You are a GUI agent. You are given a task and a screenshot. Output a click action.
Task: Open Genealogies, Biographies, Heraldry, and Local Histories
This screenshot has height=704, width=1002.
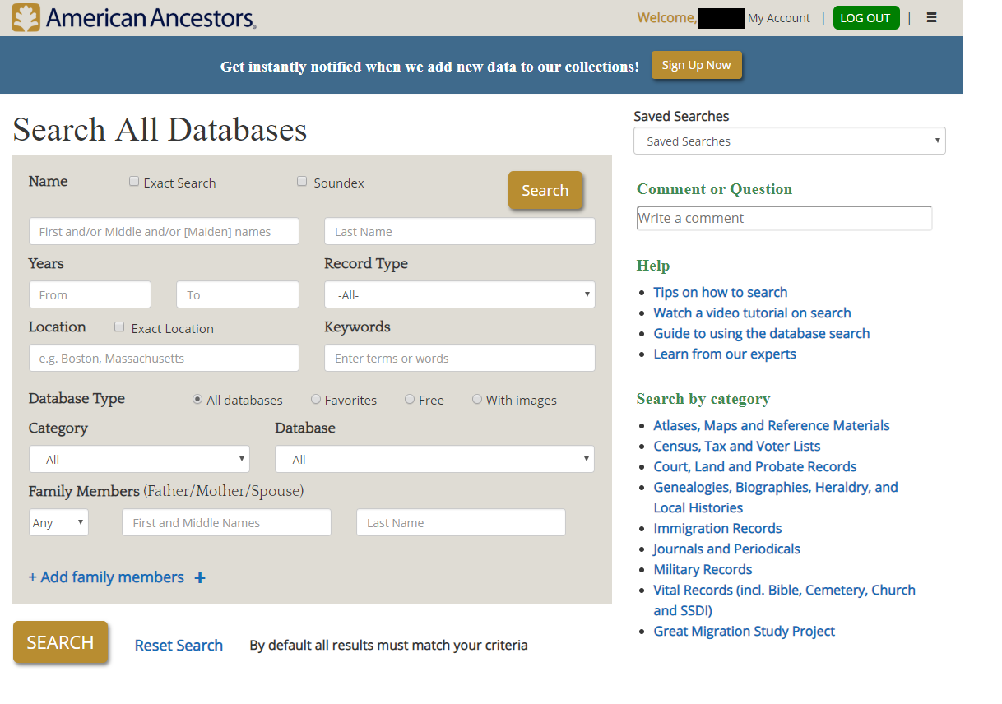coord(776,497)
